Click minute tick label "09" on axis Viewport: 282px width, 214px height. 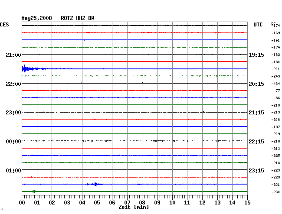pyautogui.click(x=157, y=203)
